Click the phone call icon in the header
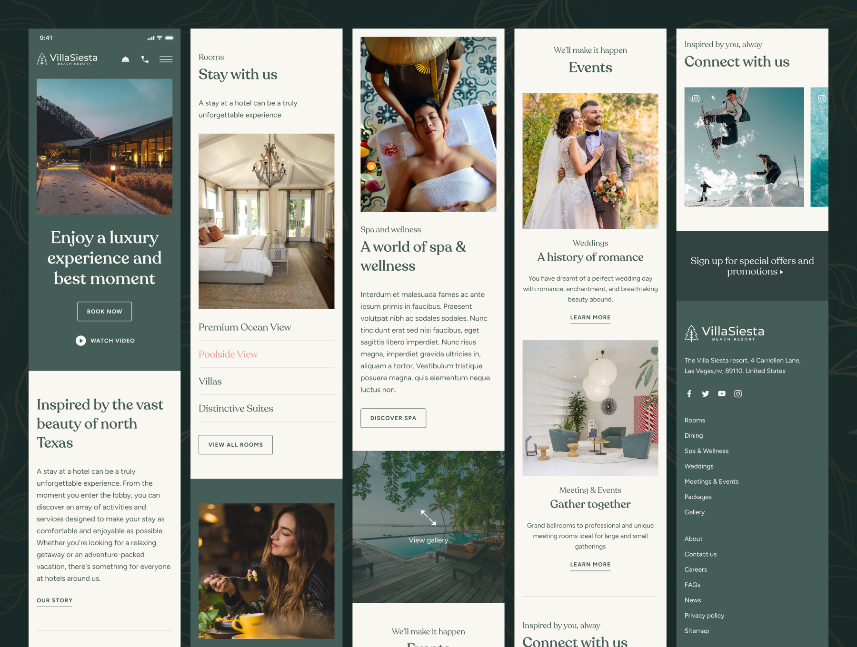Viewport: 857px width, 647px height. tap(145, 59)
